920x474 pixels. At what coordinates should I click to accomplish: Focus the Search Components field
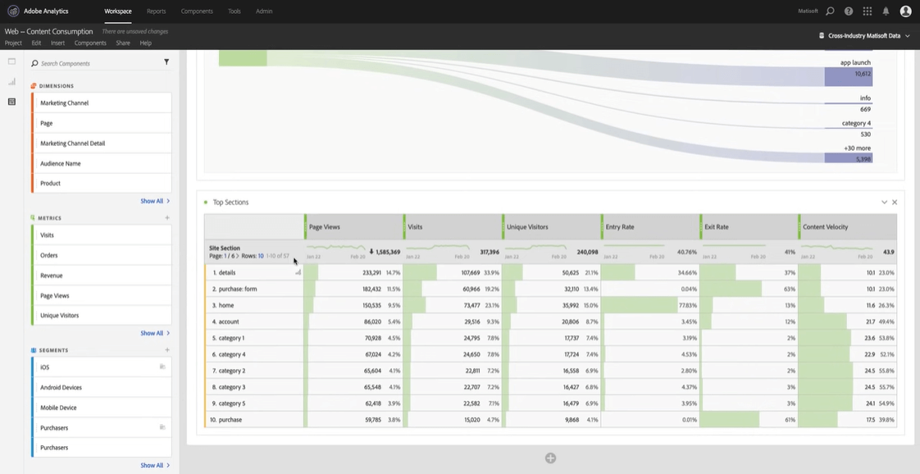(x=97, y=63)
